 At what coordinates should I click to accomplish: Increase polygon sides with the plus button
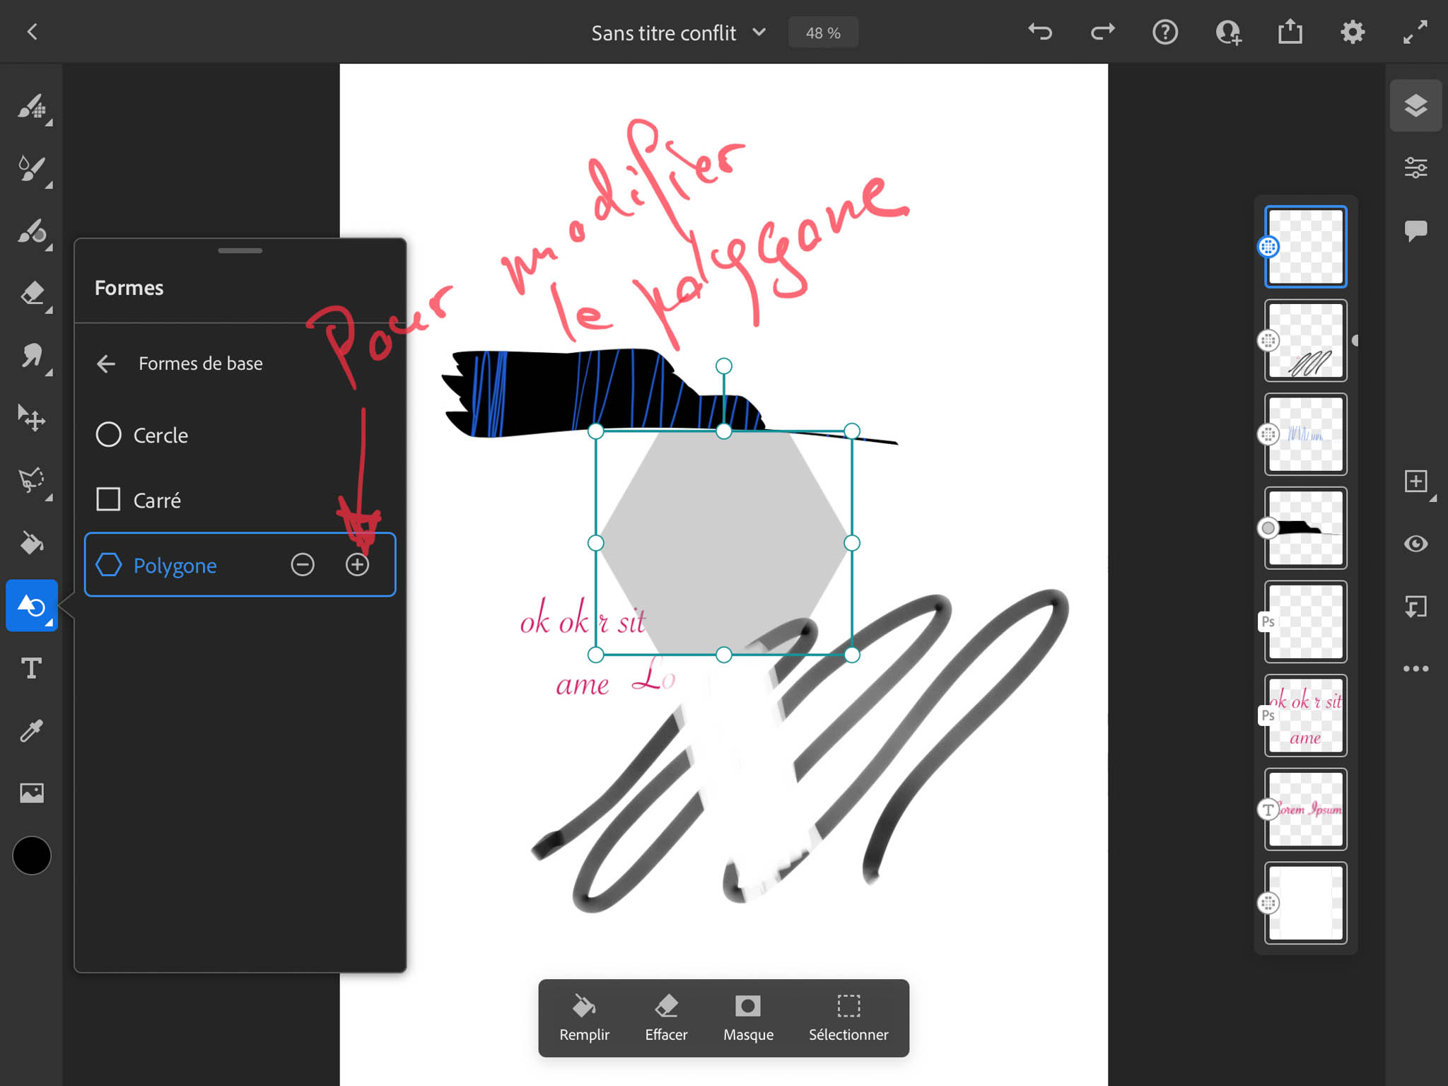coord(357,564)
